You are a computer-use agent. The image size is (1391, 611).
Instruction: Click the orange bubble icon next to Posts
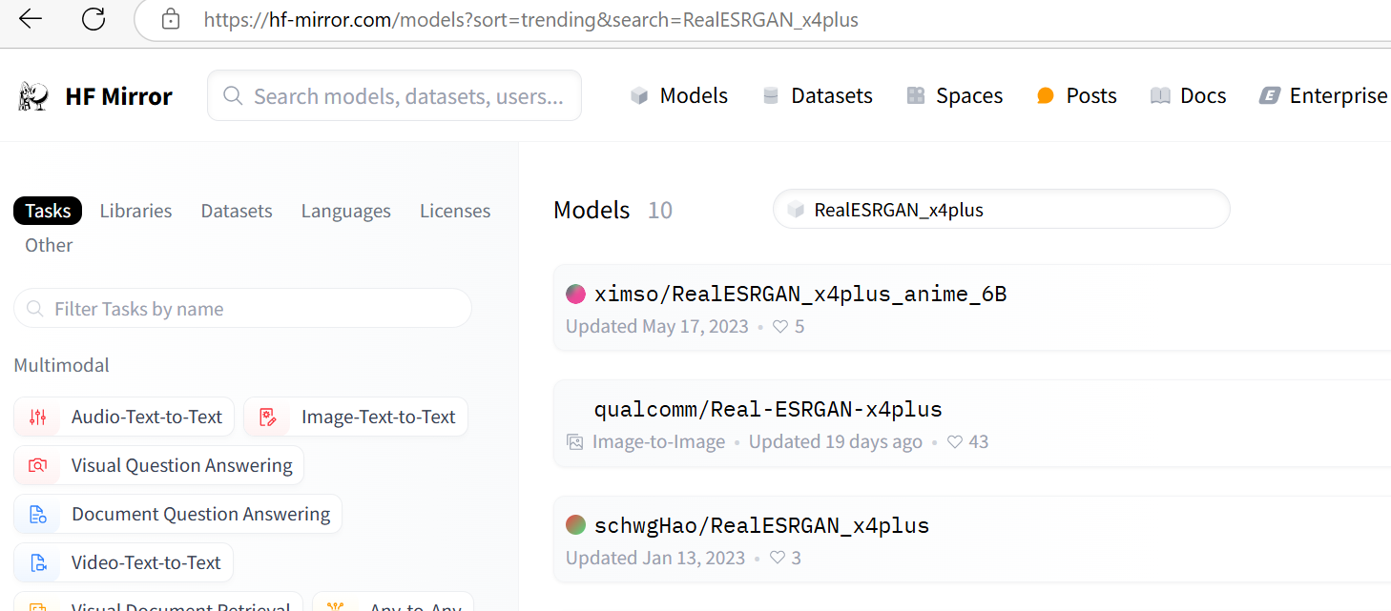click(x=1046, y=96)
